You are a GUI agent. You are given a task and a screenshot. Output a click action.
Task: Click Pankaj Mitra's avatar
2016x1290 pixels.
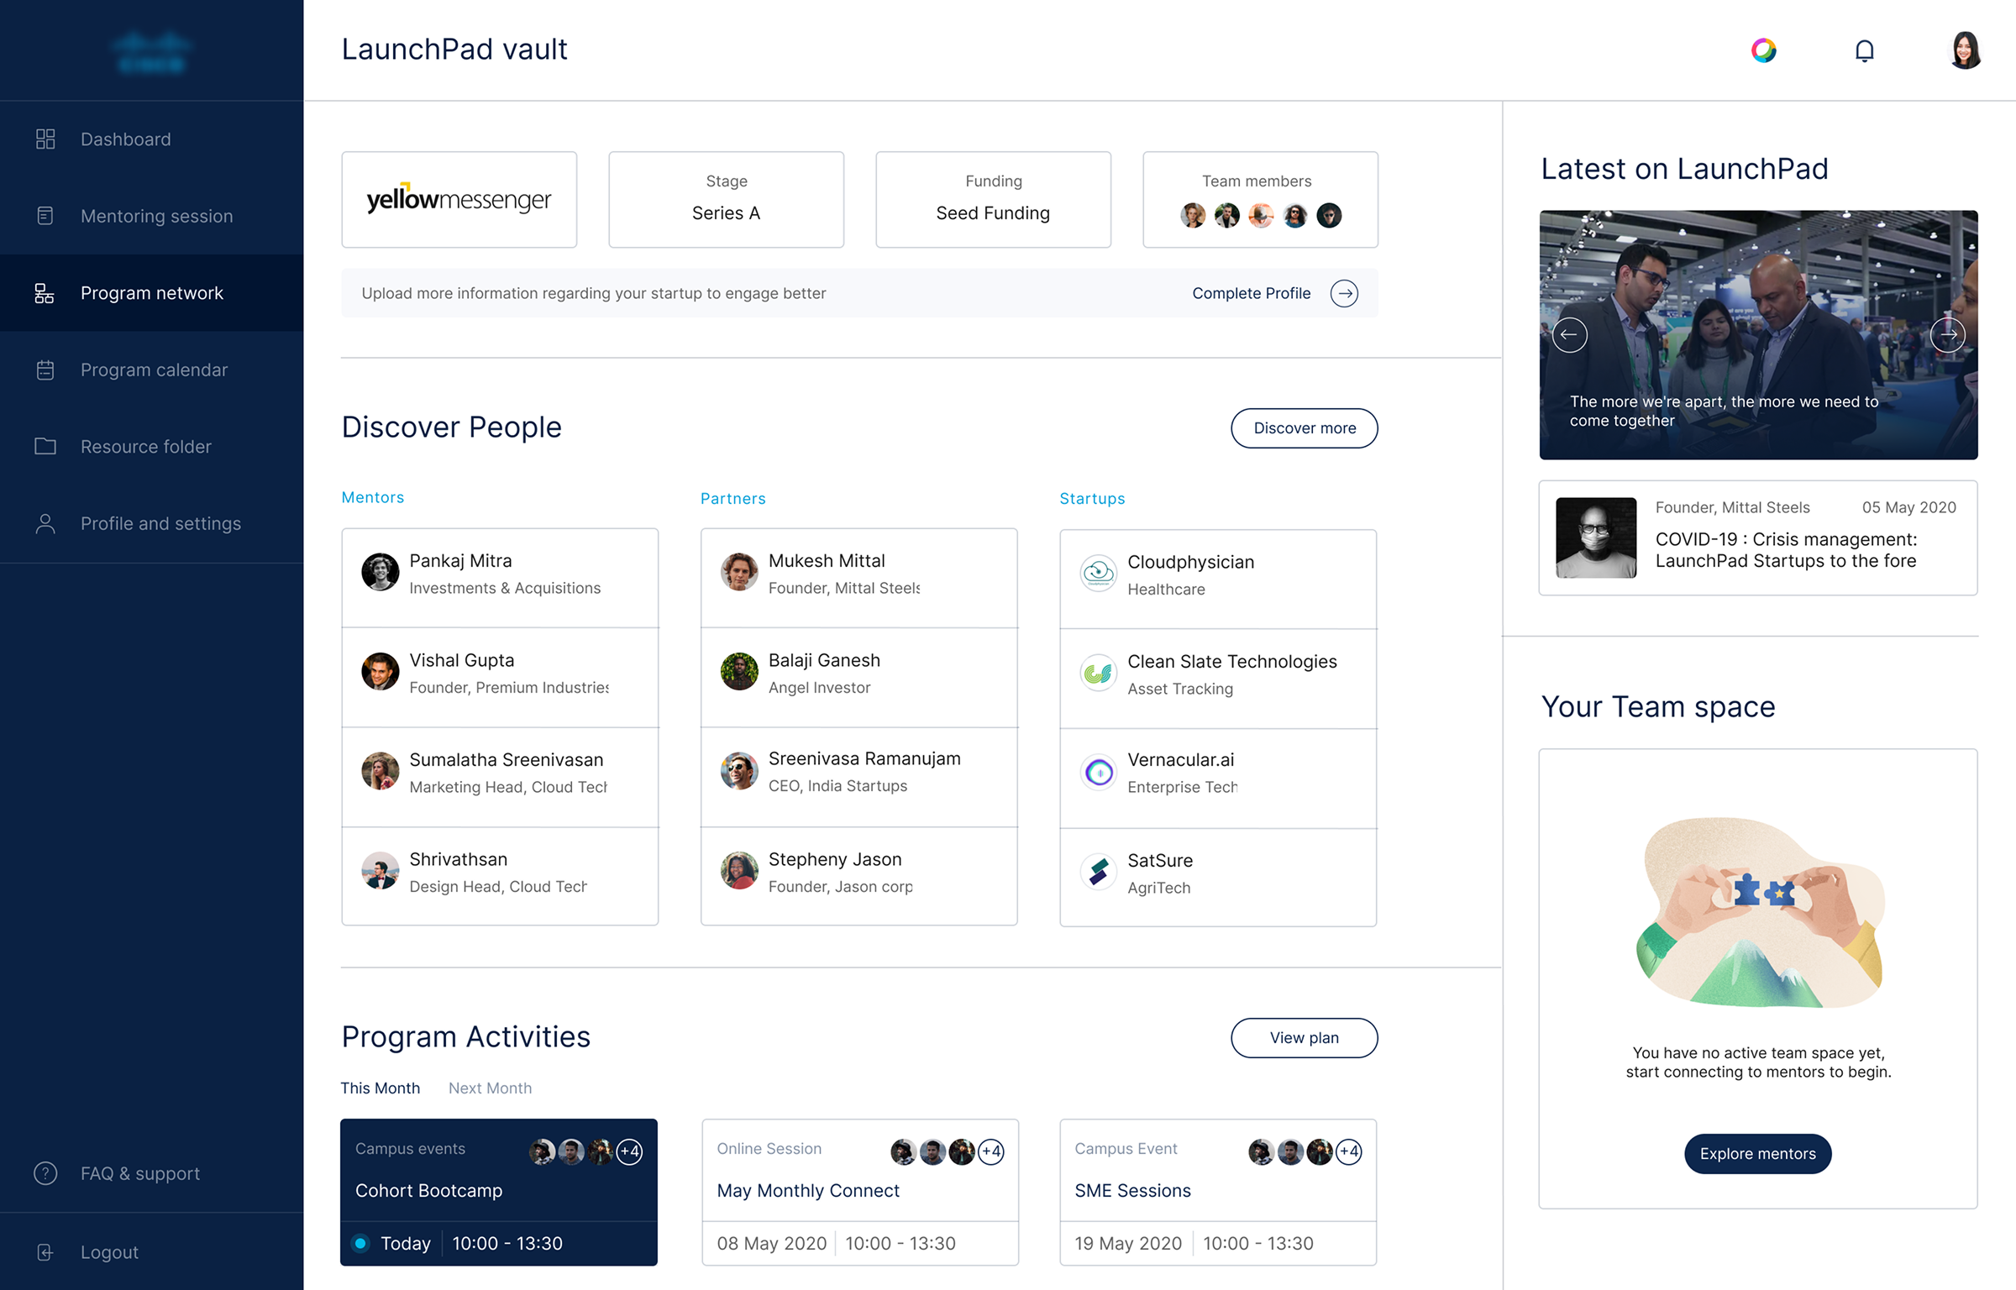click(380, 572)
